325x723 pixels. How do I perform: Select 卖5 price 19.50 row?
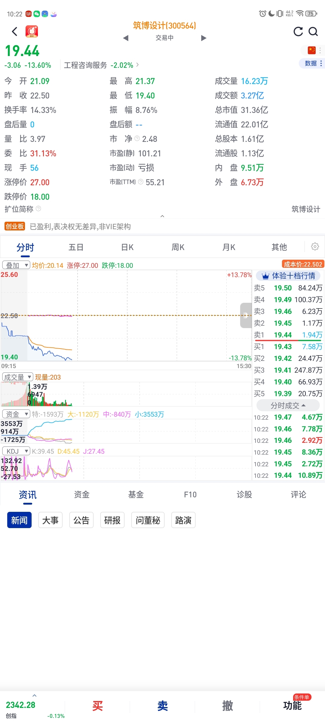tap(288, 288)
